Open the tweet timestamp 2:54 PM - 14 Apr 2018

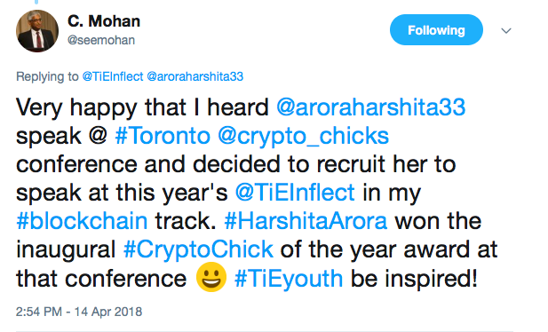coord(79,312)
